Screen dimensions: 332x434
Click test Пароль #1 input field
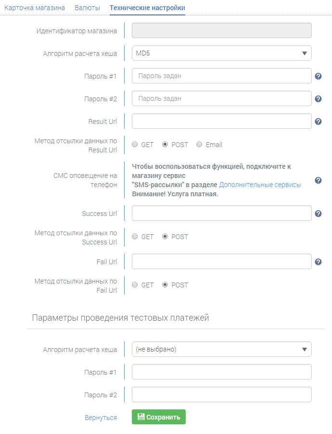click(221, 372)
